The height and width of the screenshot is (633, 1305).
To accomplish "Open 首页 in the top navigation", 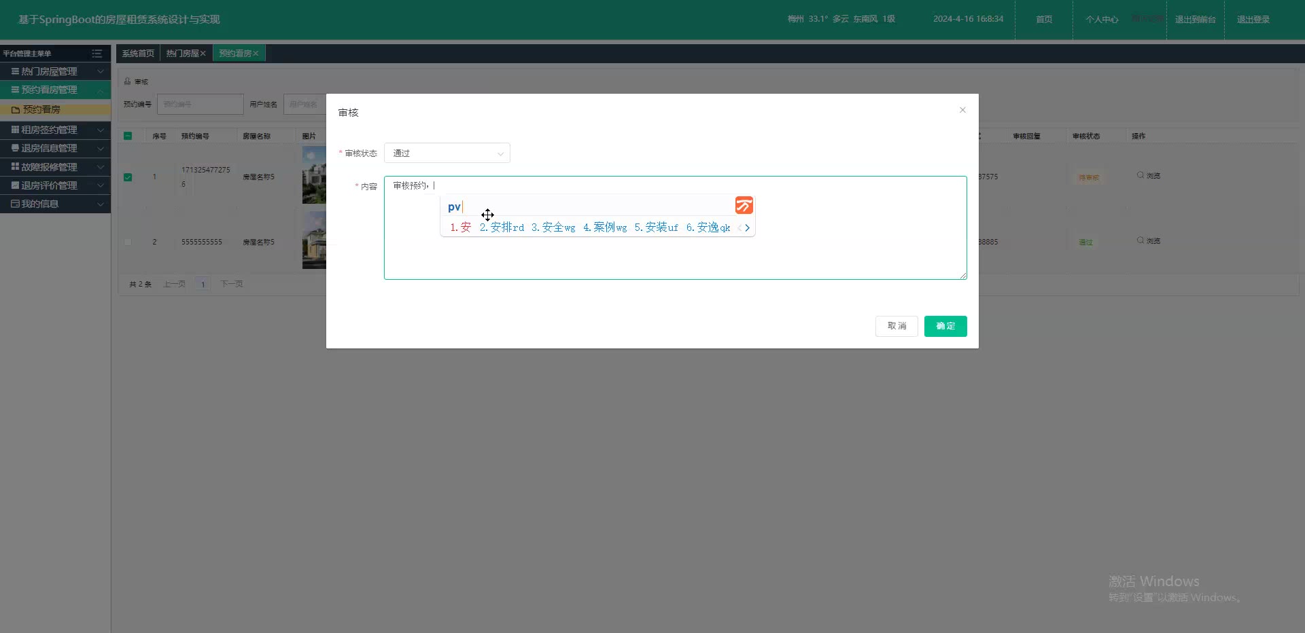I will point(1044,20).
